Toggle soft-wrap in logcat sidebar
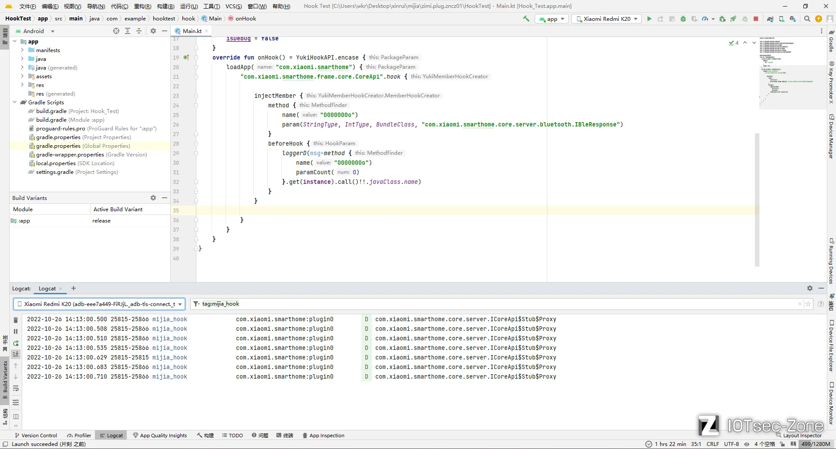 click(x=16, y=389)
